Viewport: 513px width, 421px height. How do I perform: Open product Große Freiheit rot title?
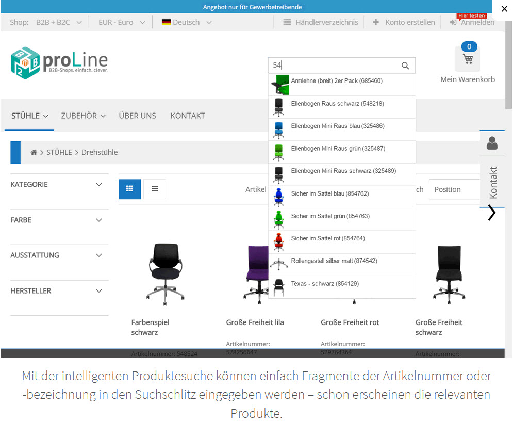(x=350, y=322)
